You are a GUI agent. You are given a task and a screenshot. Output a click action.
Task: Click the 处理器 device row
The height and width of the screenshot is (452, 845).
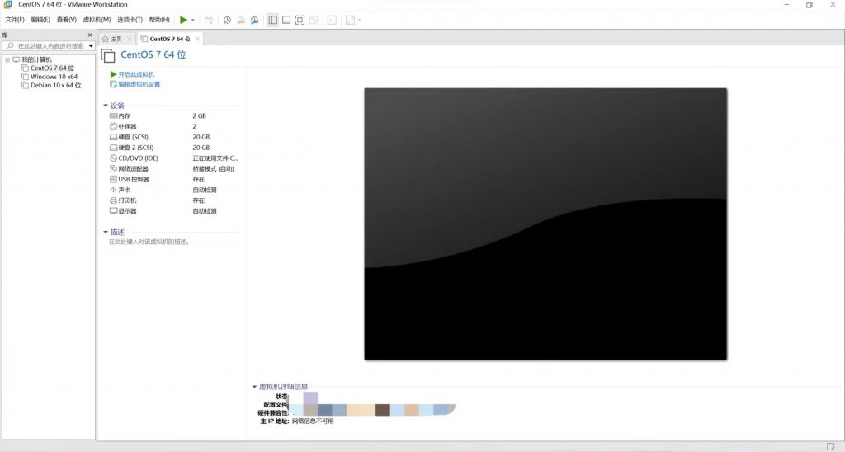pyautogui.click(x=173, y=126)
